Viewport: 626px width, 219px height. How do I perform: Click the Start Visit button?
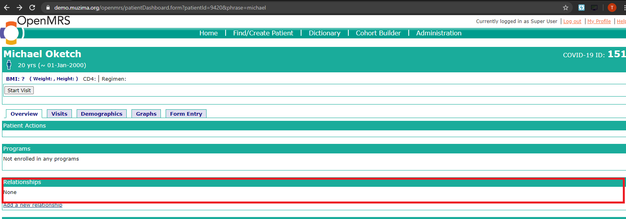[x=19, y=90]
